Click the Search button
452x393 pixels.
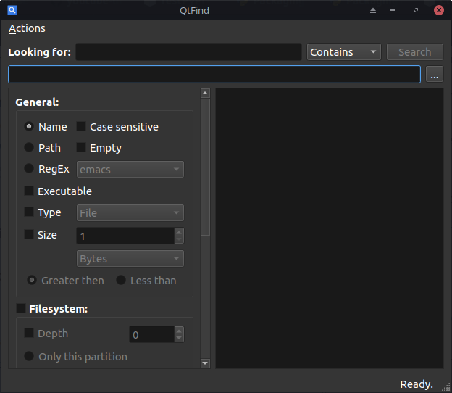tap(415, 52)
